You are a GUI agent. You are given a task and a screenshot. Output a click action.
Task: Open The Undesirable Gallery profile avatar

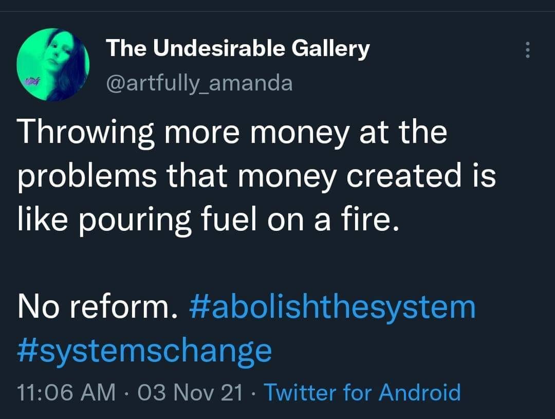pos(53,64)
